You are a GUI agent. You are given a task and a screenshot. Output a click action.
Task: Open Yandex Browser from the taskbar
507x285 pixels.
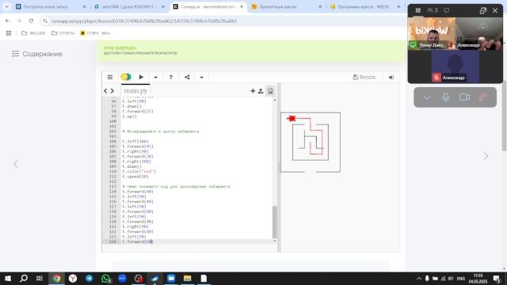click(73, 279)
